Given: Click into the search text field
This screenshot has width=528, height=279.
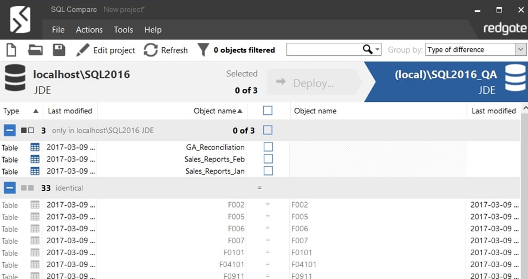Looking at the screenshot, I should (x=324, y=49).
